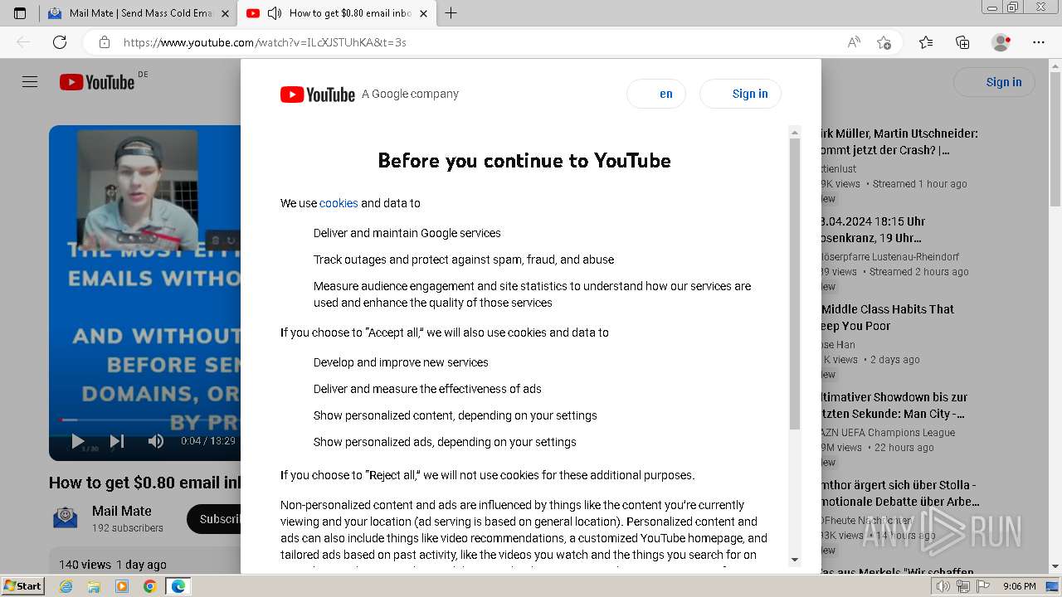Click the '140 views 1 day ago' description
Image resolution: width=1062 pixels, height=597 pixels.
click(x=113, y=565)
